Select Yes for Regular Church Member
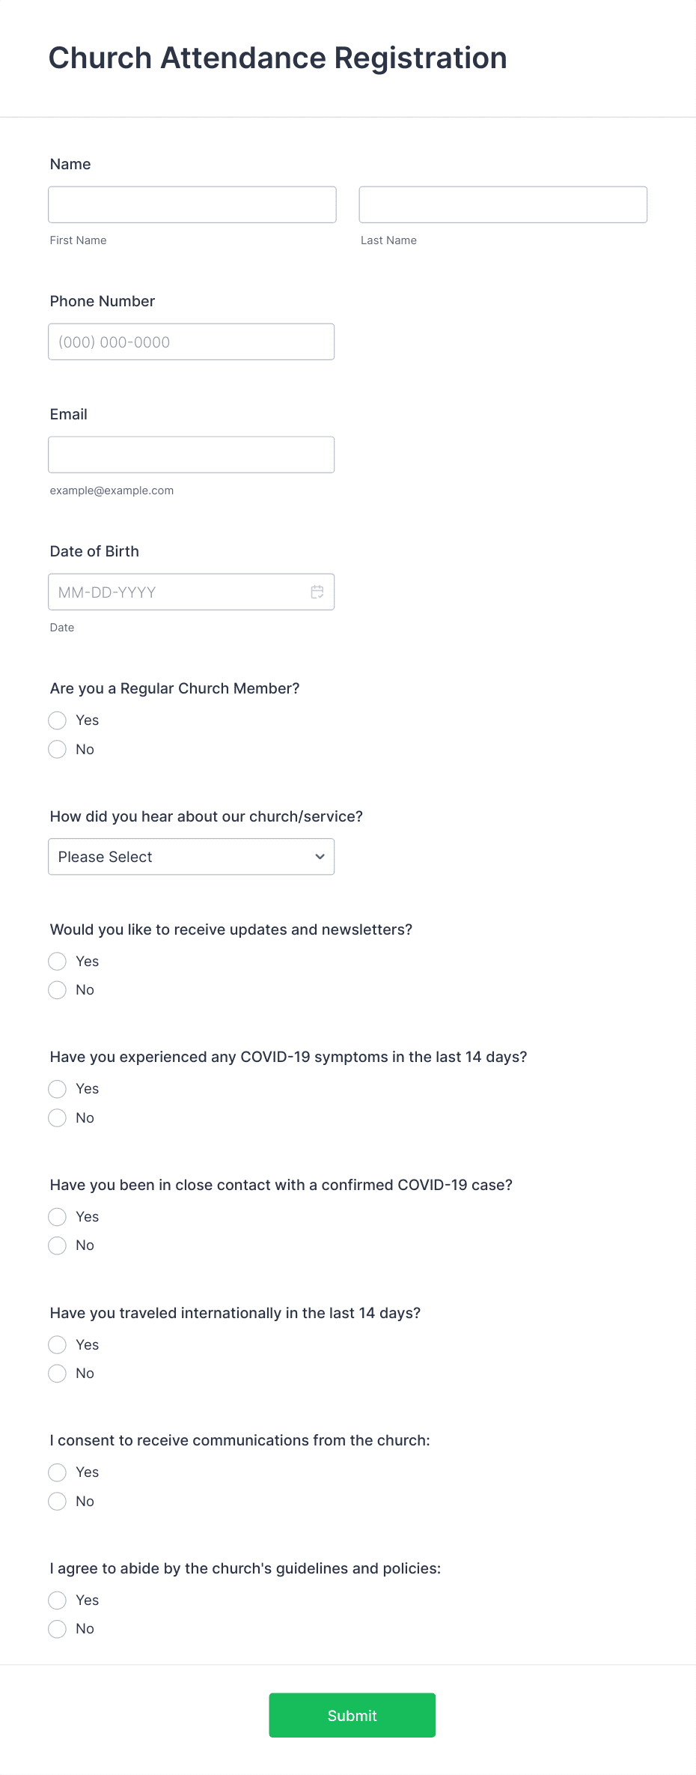696x1775 pixels. [57, 720]
